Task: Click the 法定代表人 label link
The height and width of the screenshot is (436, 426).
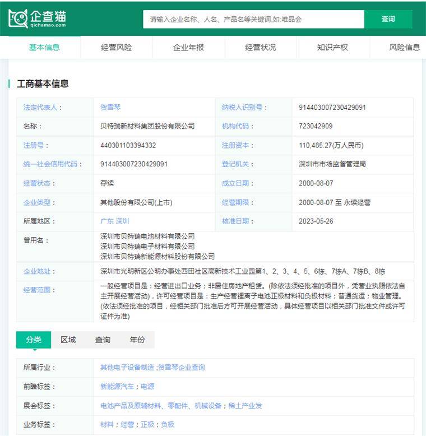Action: 40,108
